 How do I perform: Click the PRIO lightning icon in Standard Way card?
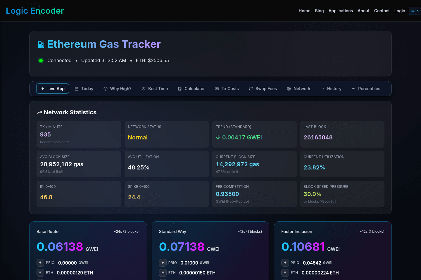pyautogui.click(x=163, y=263)
